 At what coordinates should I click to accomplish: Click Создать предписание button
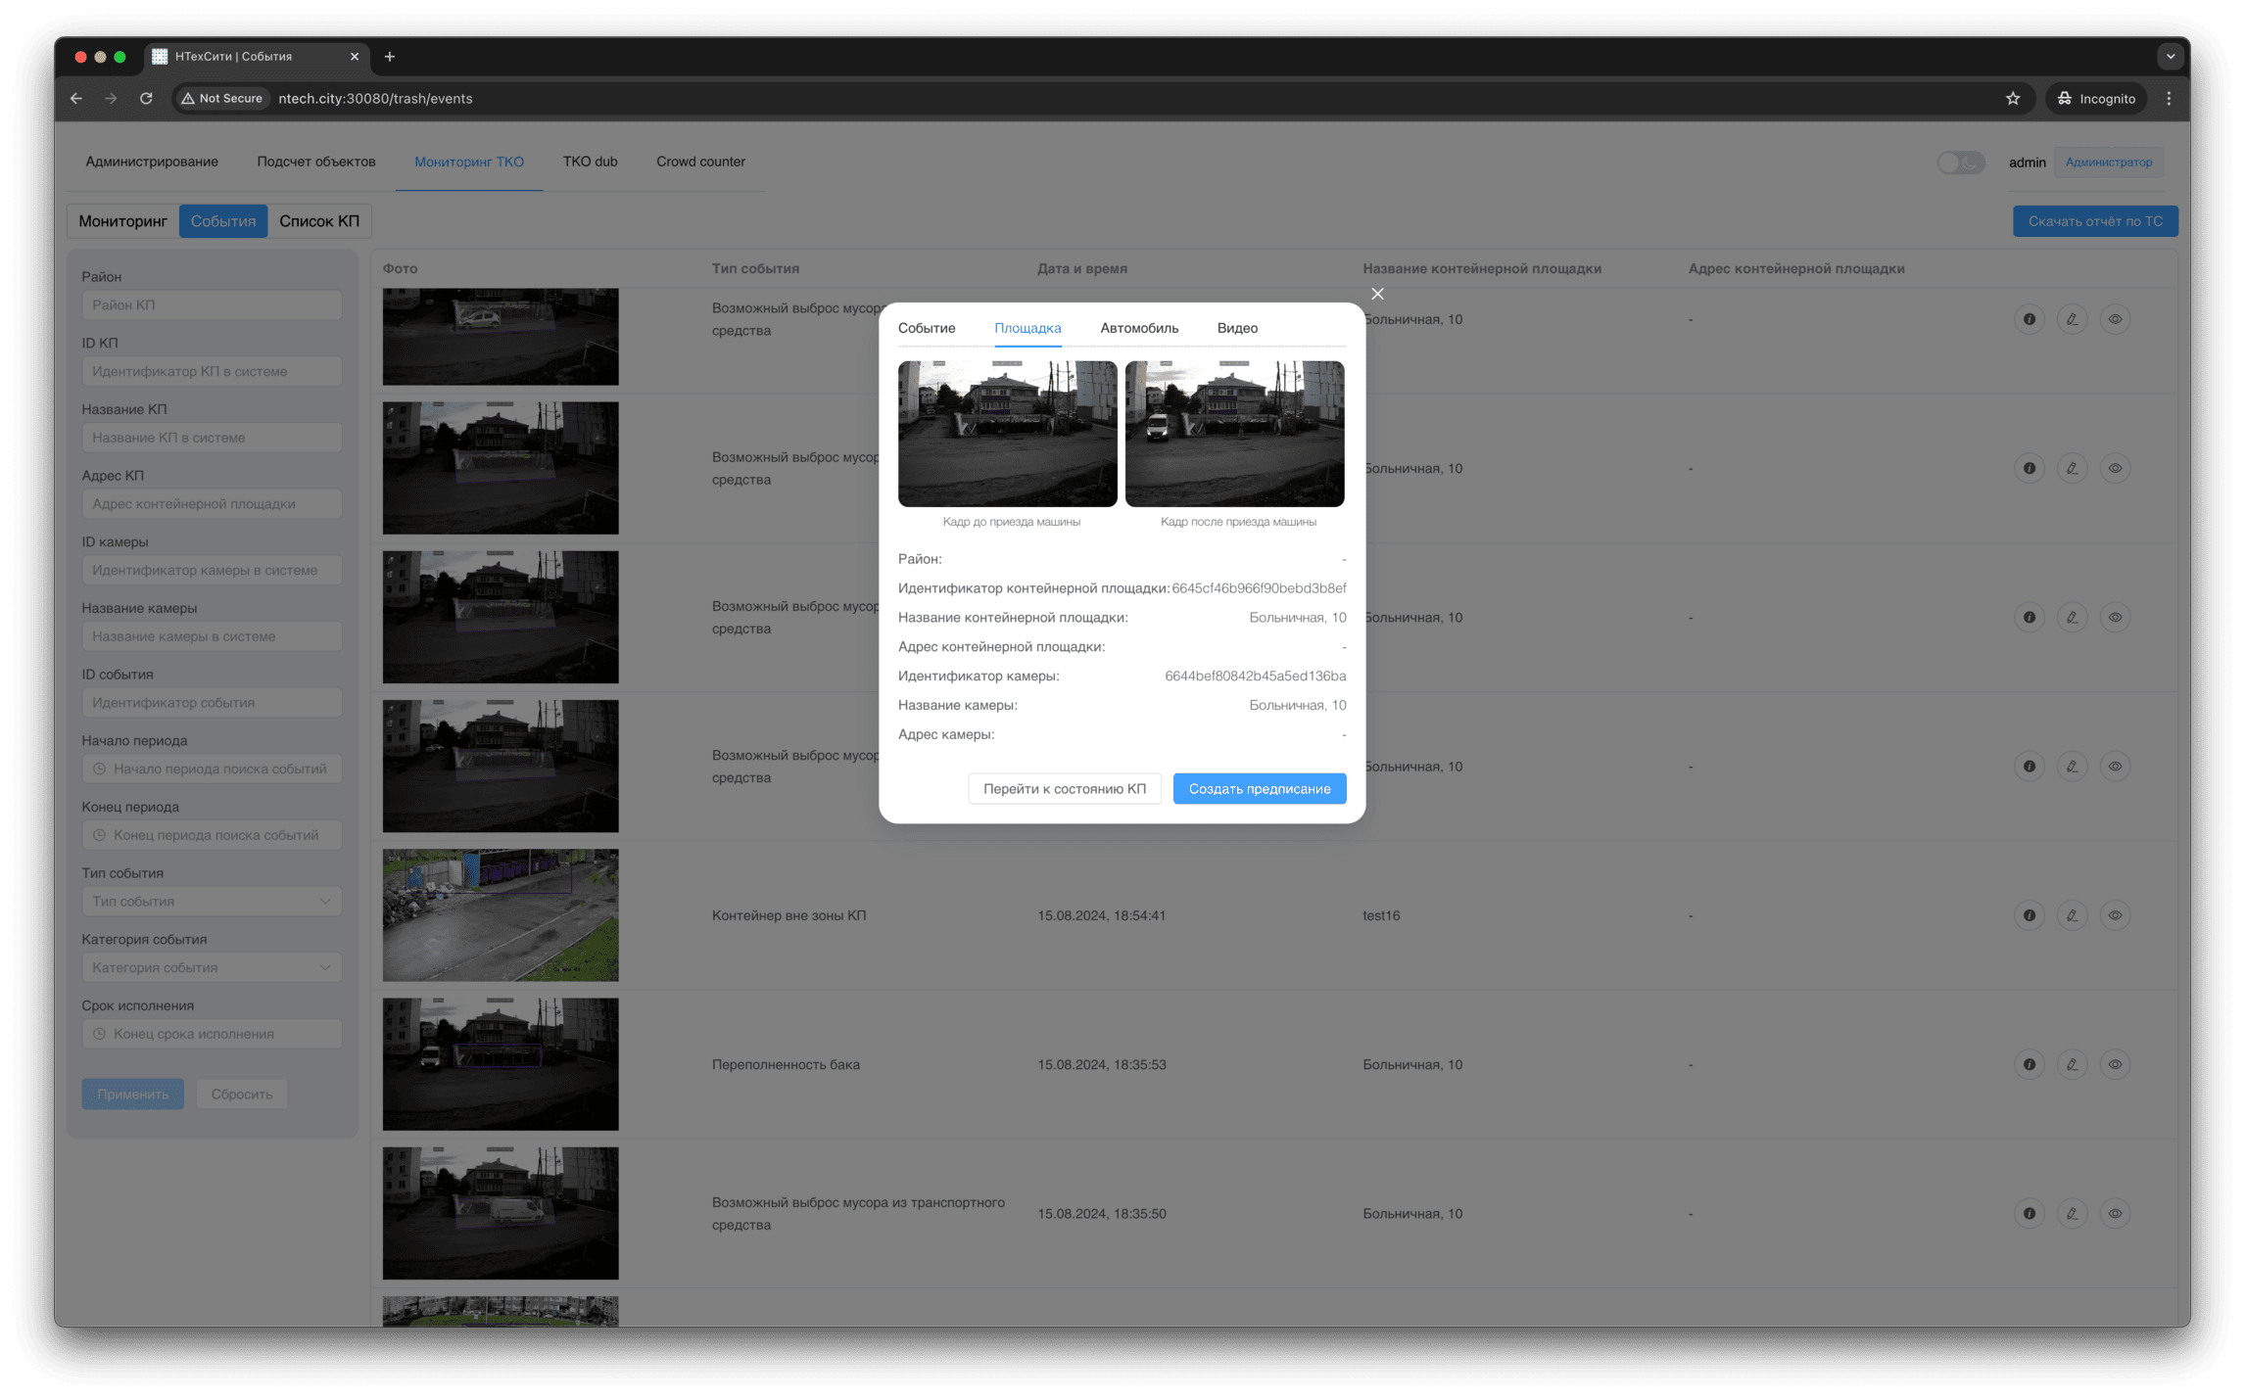pos(1259,788)
